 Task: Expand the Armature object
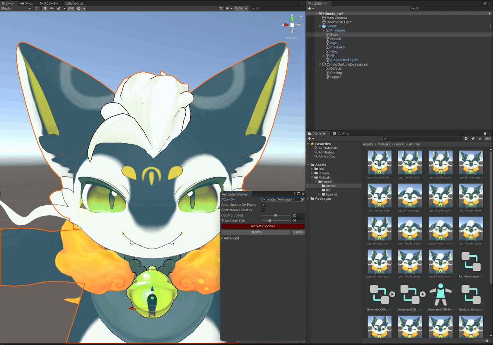click(x=324, y=30)
